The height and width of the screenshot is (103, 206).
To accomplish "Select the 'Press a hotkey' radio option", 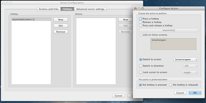I will (141, 19).
